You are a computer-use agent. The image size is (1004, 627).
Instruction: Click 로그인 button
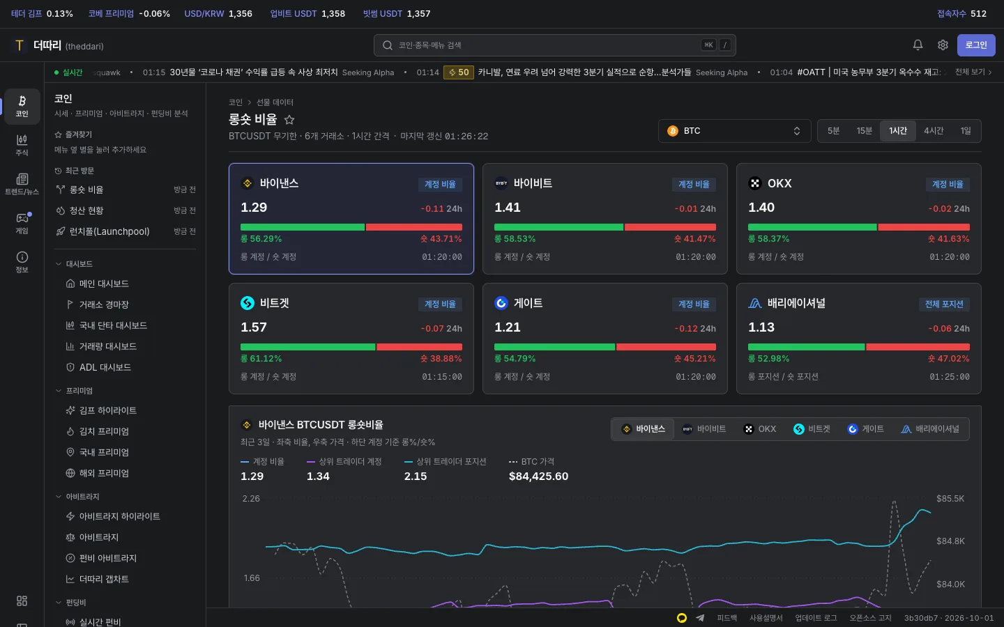click(976, 45)
